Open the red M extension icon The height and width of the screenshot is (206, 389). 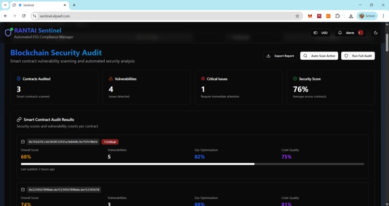(319, 16)
